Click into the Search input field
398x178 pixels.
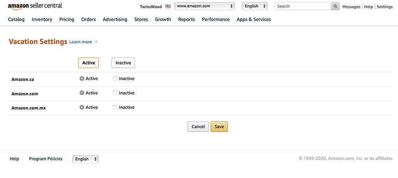(x=303, y=6)
